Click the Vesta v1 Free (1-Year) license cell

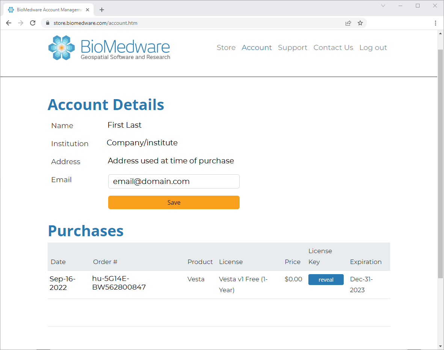click(x=243, y=285)
